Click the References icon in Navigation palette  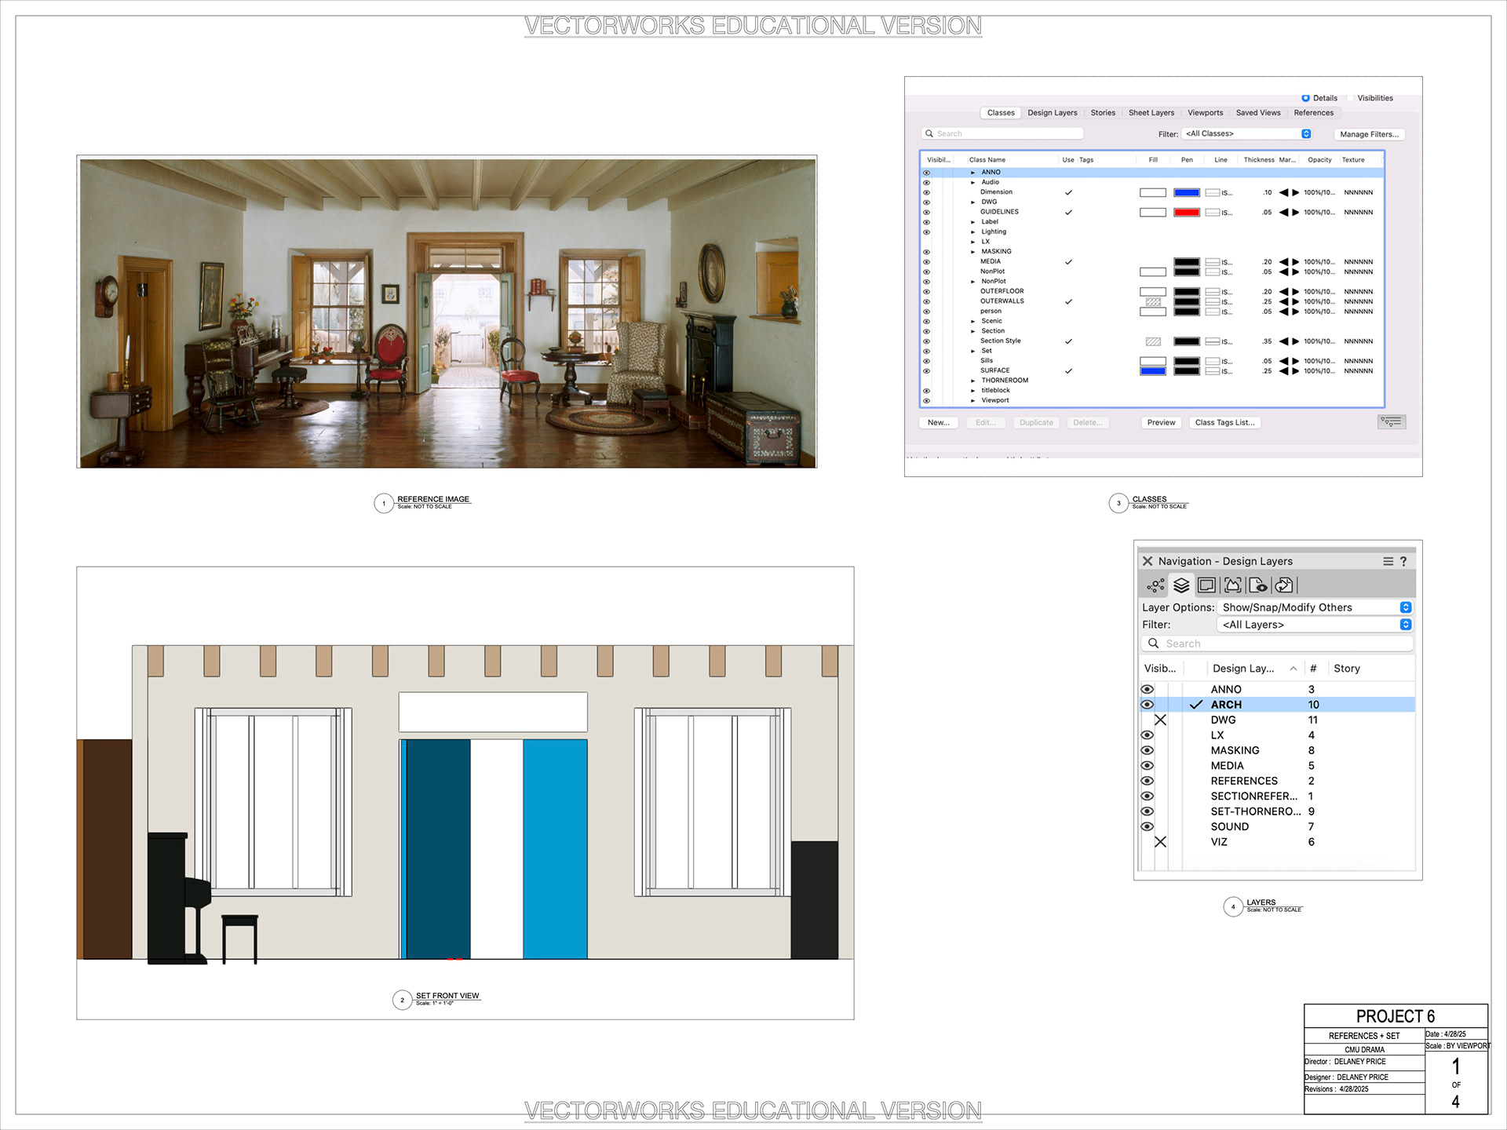coord(1284,585)
